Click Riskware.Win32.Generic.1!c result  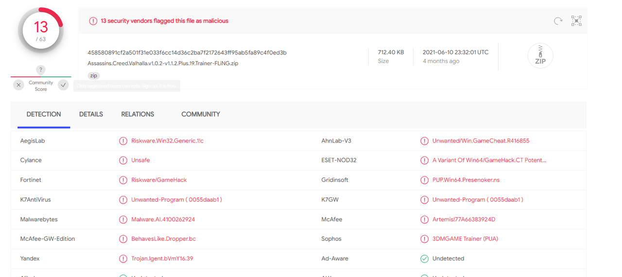click(167, 141)
